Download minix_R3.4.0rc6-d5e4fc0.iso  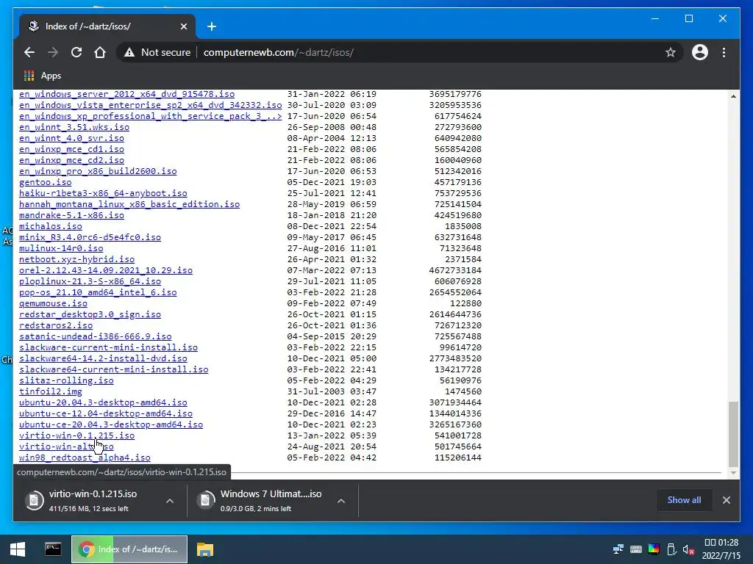click(x=90, y=237)
